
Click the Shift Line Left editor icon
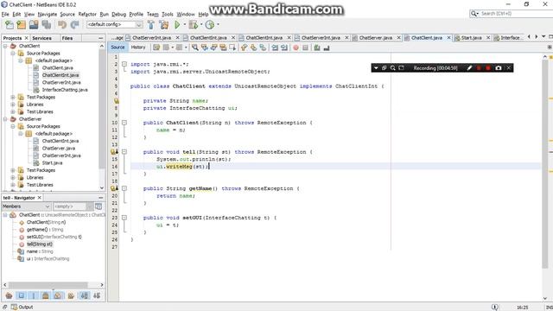click(x=275, y=48)
